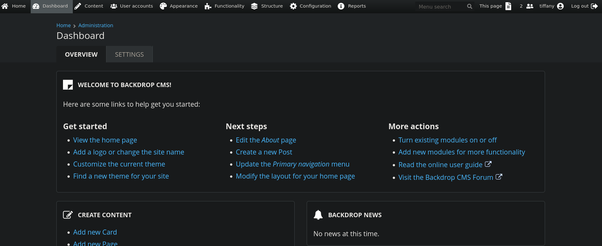The image size is (602, 246).
Task: Open View the home page link
Action: (105, 140)
